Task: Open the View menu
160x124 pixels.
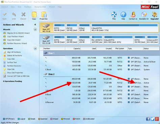Action: coord(12,7)
